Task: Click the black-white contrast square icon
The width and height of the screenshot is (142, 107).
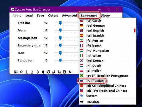Action: [16, 72]
